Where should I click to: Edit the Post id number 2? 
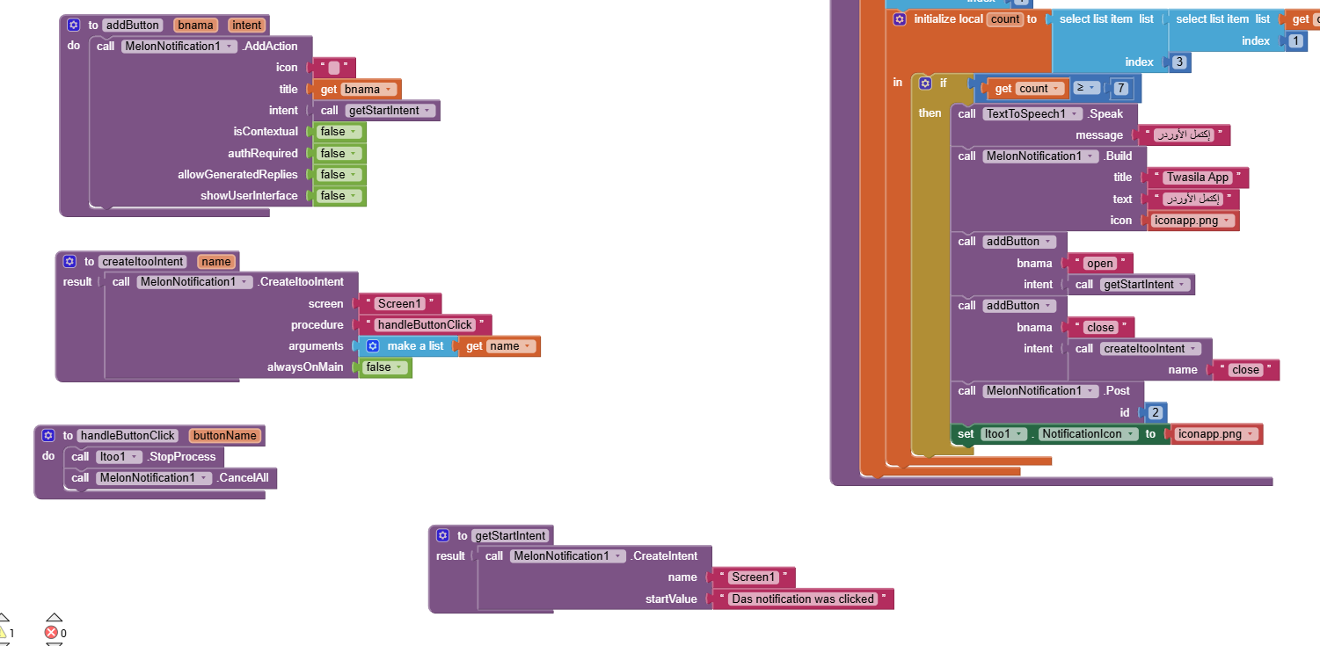pyautogui.click(x=1156, y=413)
